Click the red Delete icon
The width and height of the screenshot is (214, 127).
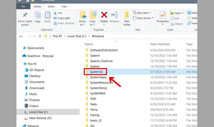tap(104, 15)
